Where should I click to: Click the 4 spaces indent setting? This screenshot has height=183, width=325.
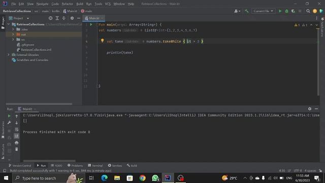(310, 171)
